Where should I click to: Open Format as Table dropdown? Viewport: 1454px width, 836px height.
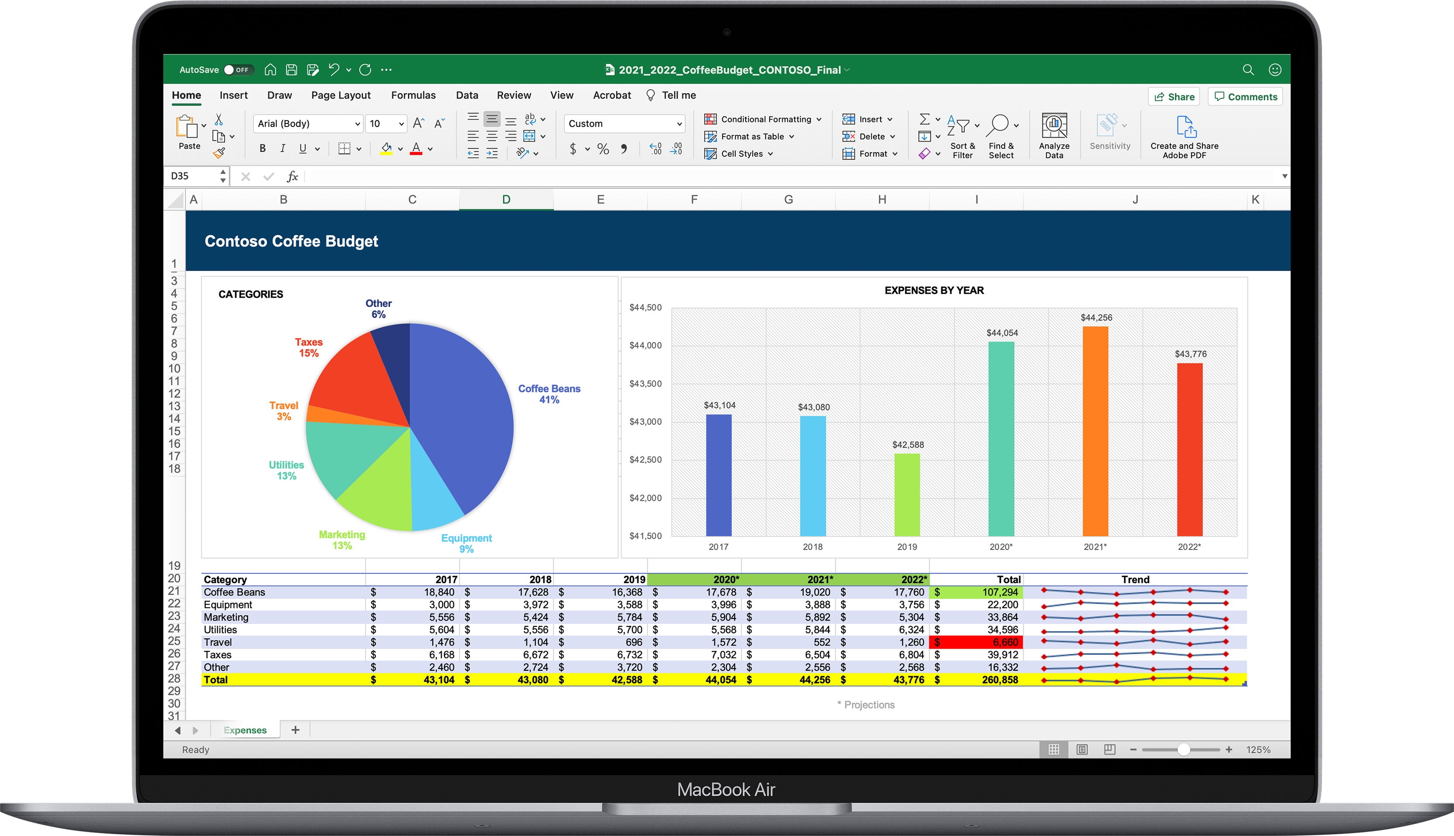[x=750, y=137]
